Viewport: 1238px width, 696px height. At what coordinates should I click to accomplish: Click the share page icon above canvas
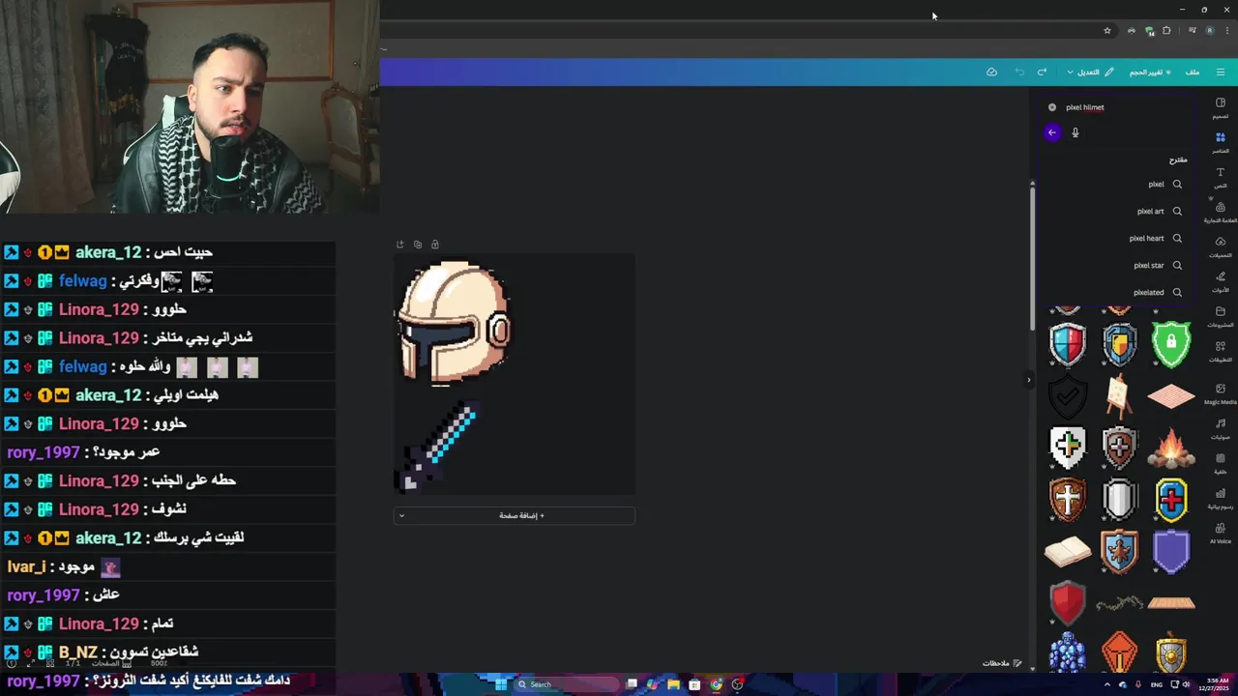(x=400, y=245)
